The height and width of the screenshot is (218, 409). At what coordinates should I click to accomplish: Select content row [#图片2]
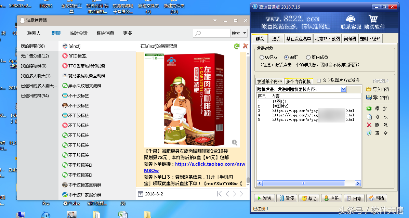point(281,106)
